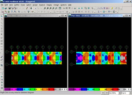Click the Open file folder icon
This screenshot has width=132, height=95.
(6, 8)
